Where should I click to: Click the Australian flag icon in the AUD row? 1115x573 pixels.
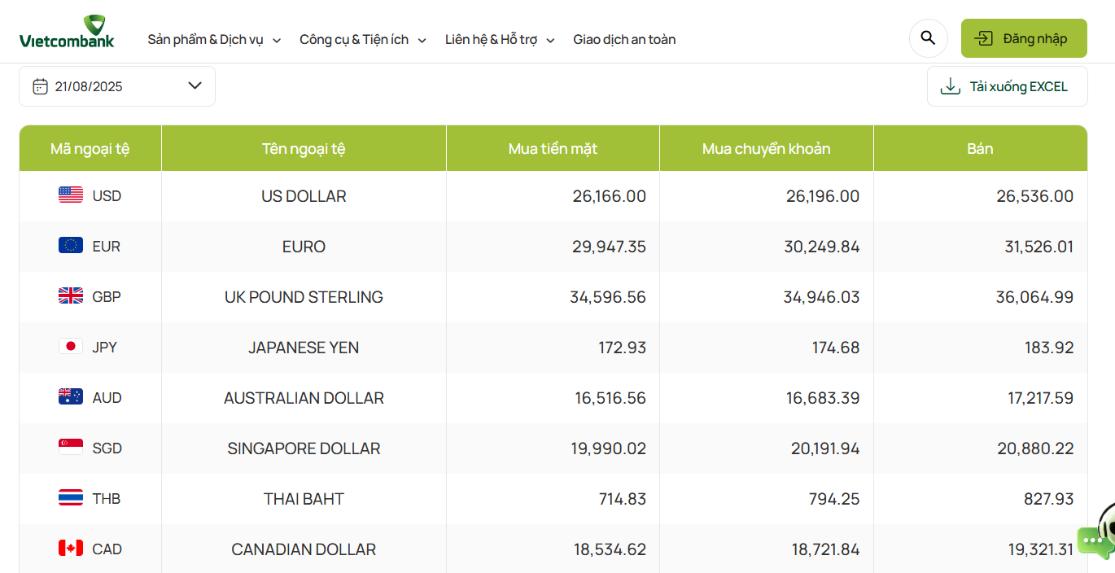pyautogui.click(x=70, y=397)
